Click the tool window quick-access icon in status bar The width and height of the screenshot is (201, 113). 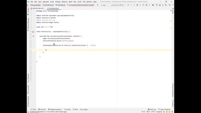point(28,112)
